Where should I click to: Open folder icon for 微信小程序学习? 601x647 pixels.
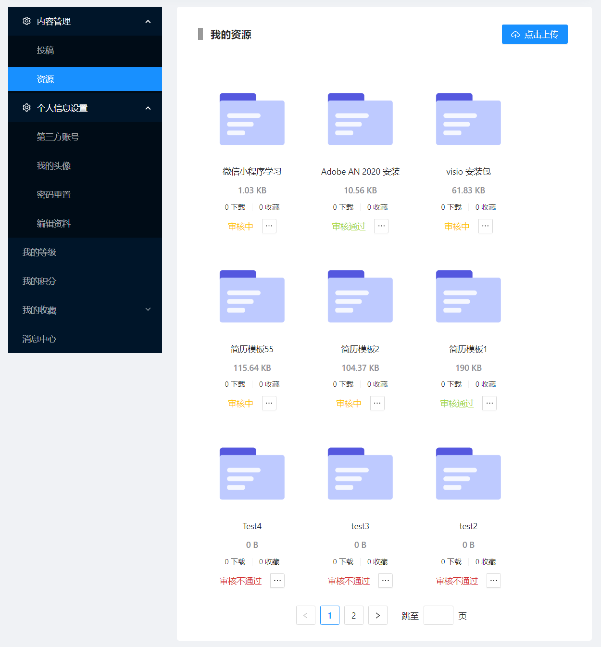click(252, 119)
